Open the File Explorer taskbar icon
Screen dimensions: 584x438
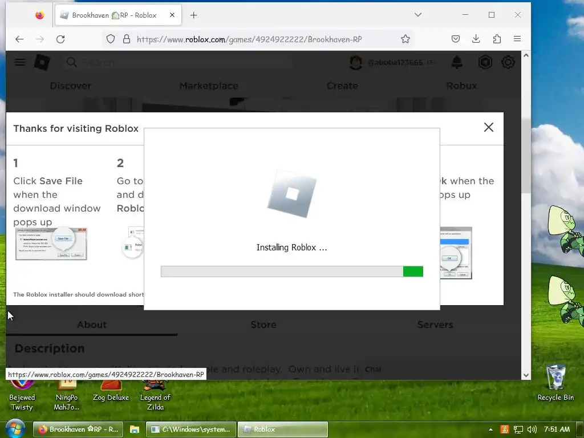135,429
